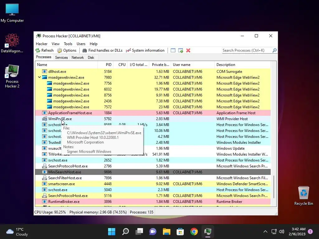The image size is (319, 239).
Task: Click the red X terminate icon
Action: 188,50
